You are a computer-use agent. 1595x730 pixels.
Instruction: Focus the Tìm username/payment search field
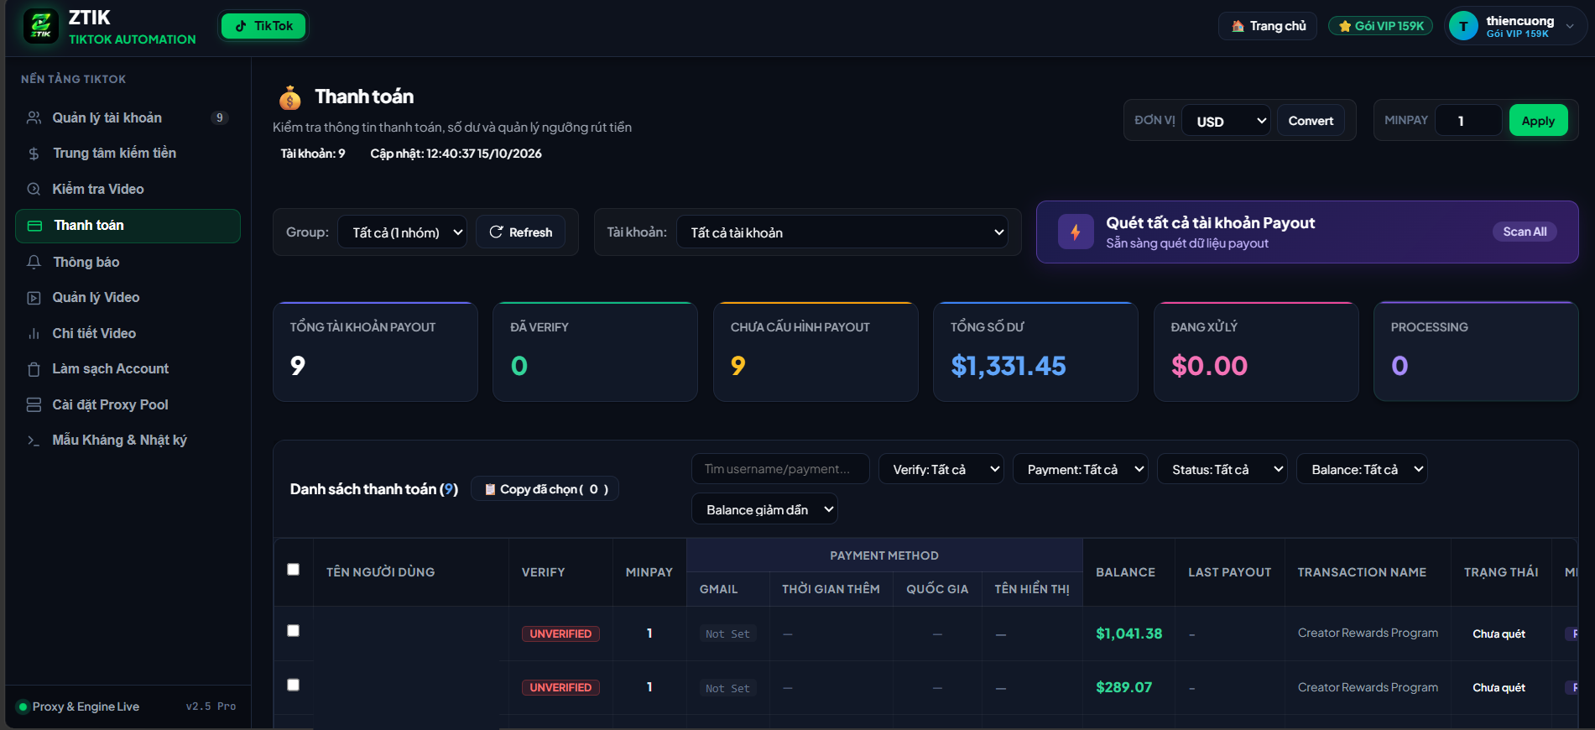tap(780, 469)
